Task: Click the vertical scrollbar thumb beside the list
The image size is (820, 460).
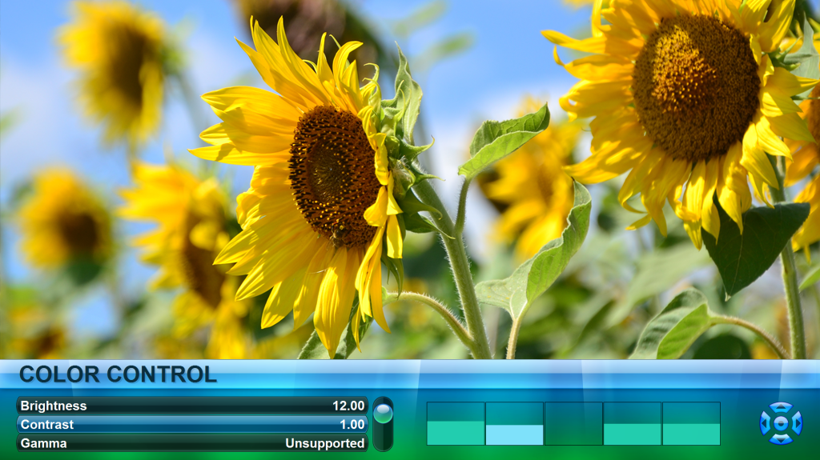Action: click(x=383, y=413)
